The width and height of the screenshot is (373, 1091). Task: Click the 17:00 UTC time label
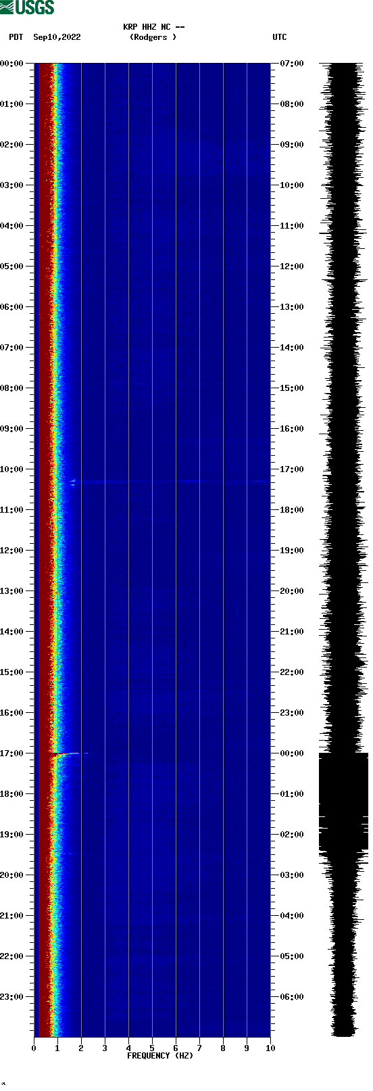point(292,469)
